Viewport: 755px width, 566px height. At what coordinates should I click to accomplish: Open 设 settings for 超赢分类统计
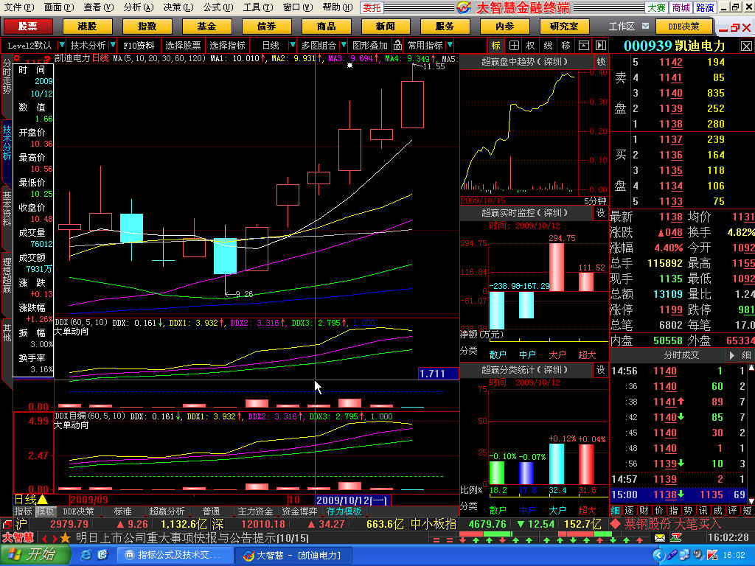600,370
